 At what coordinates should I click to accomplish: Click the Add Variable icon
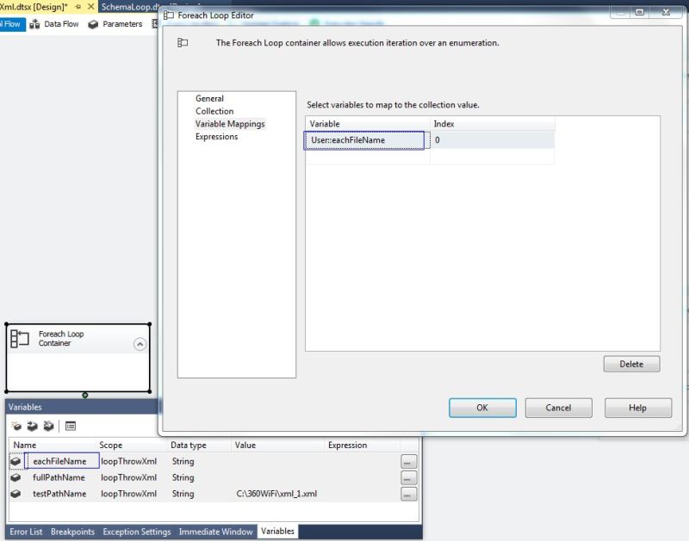[x=15, y=425]
